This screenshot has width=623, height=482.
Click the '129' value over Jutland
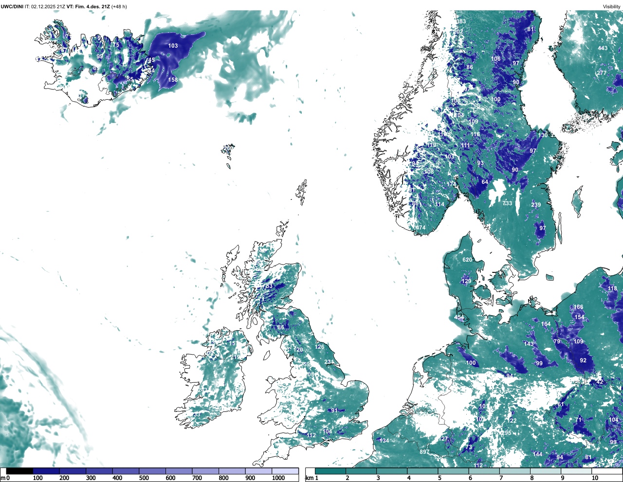[x=466, y=282]
